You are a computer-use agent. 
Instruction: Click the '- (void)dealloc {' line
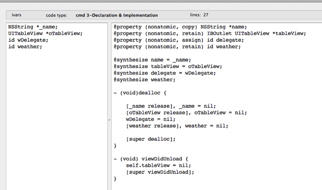[x=140, y=93]
